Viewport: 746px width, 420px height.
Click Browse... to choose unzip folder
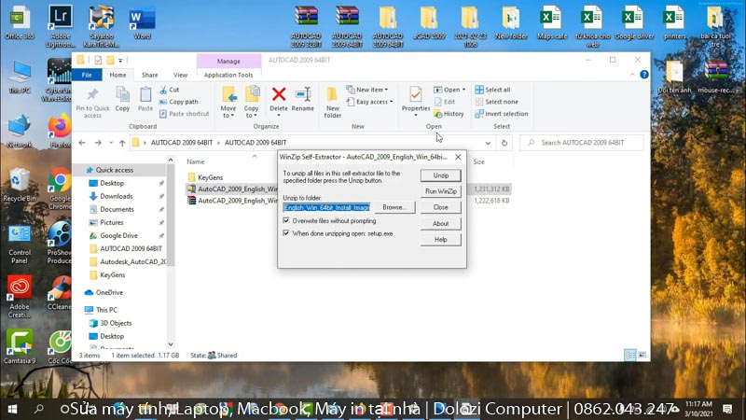394,207
